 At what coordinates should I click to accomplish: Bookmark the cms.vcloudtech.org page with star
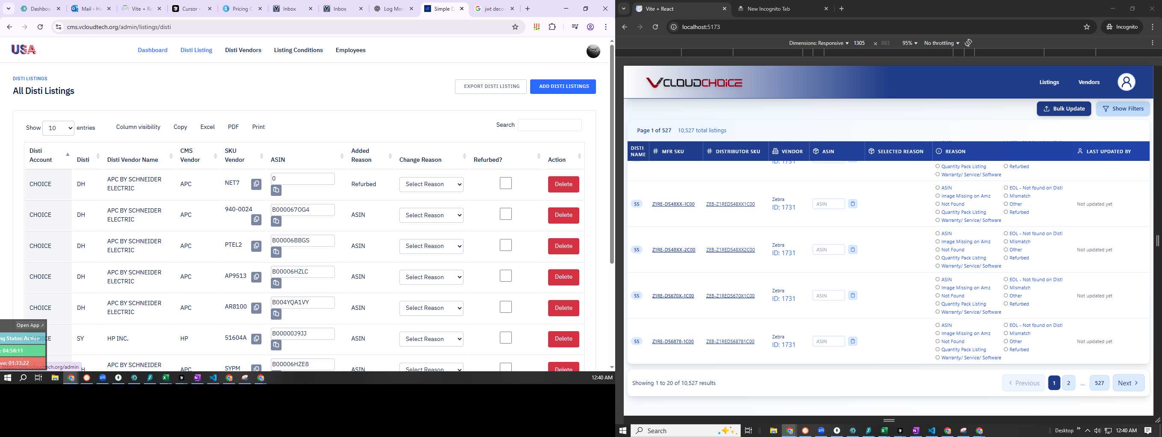[515, 27]
